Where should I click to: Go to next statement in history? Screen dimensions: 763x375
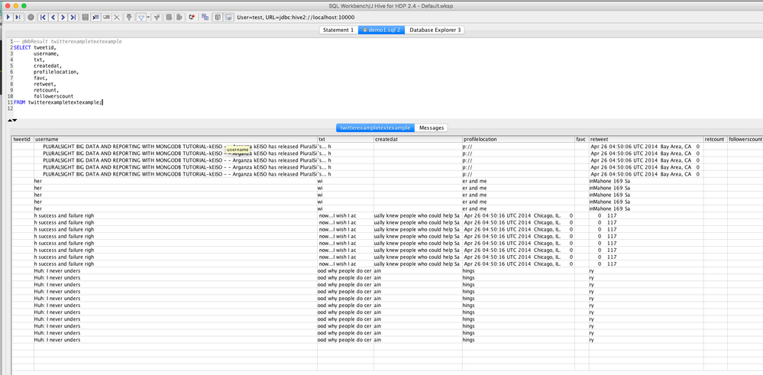pos(63,17)
